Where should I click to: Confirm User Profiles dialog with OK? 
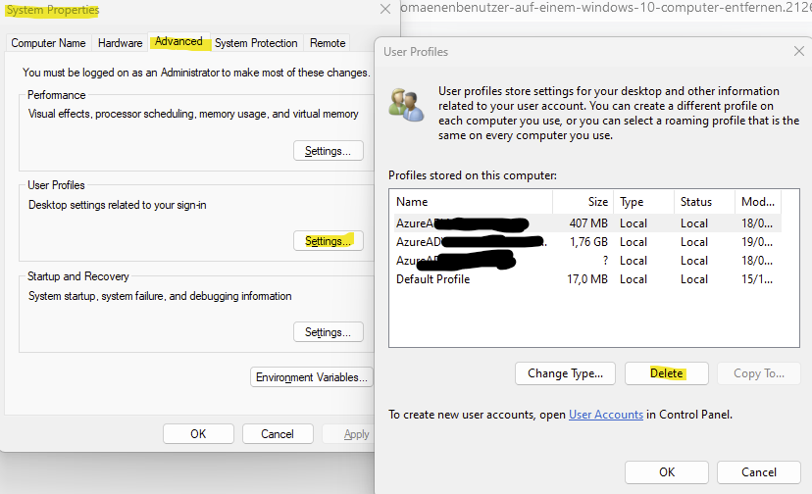(x=667, y=472)
